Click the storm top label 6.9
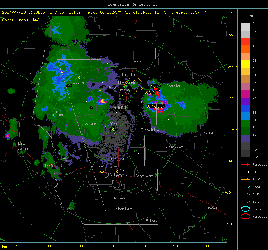This screenshot has width=268, height=250. (148, 92)
